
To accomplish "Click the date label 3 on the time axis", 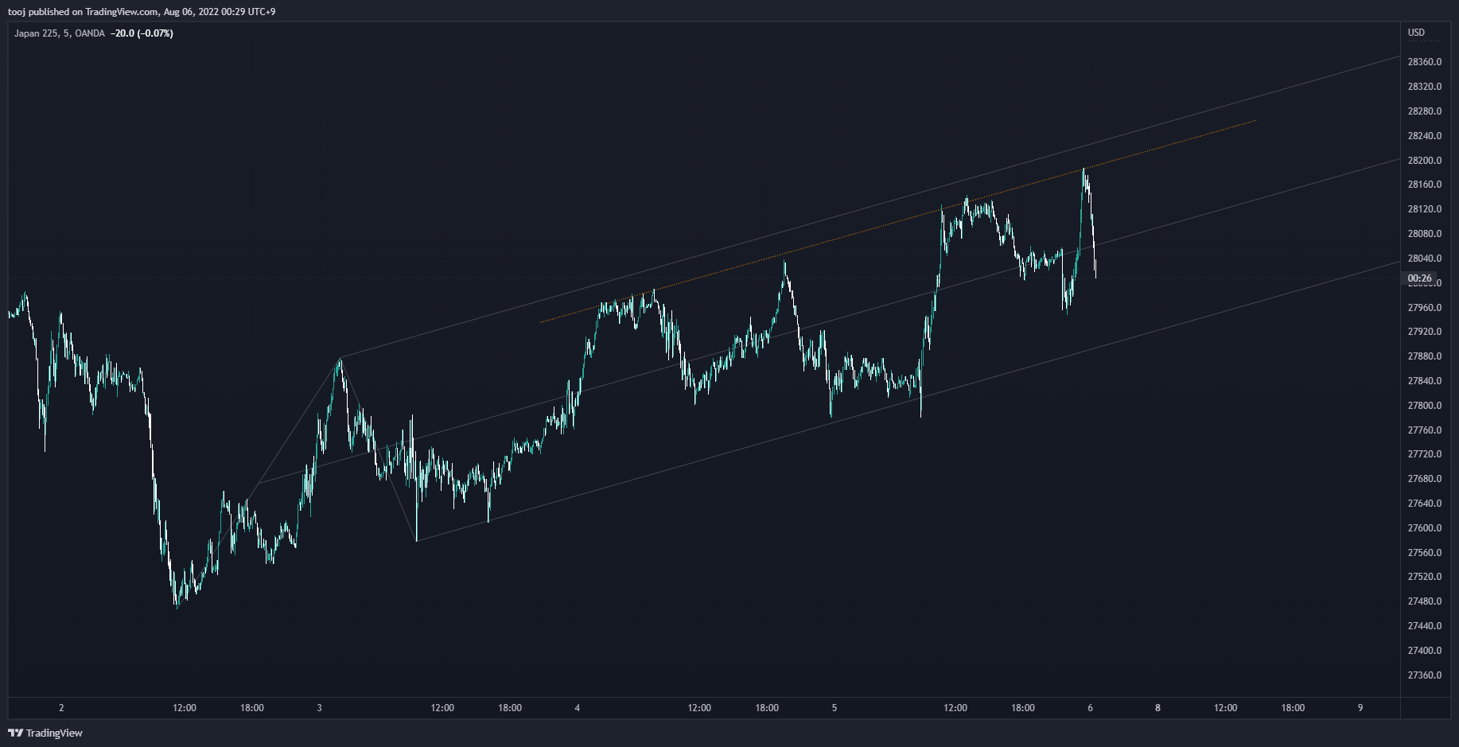I will click(319, 708).
